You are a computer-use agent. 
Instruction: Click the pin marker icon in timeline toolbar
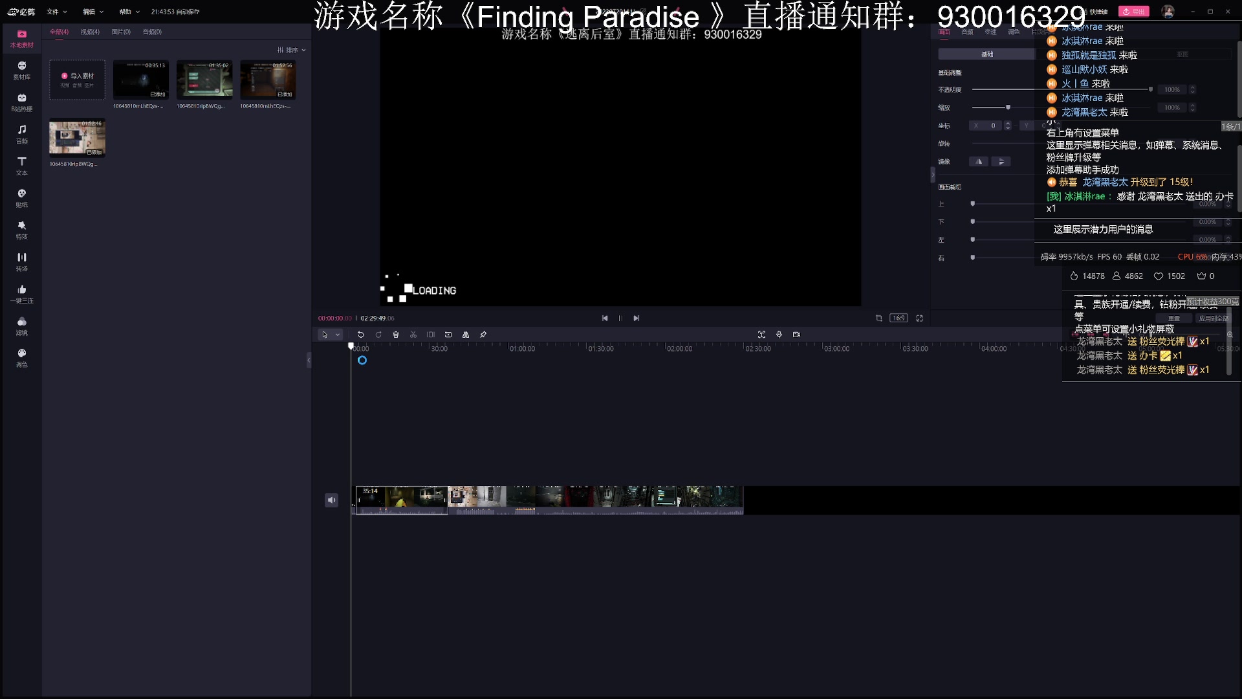[x=483, y=335]
